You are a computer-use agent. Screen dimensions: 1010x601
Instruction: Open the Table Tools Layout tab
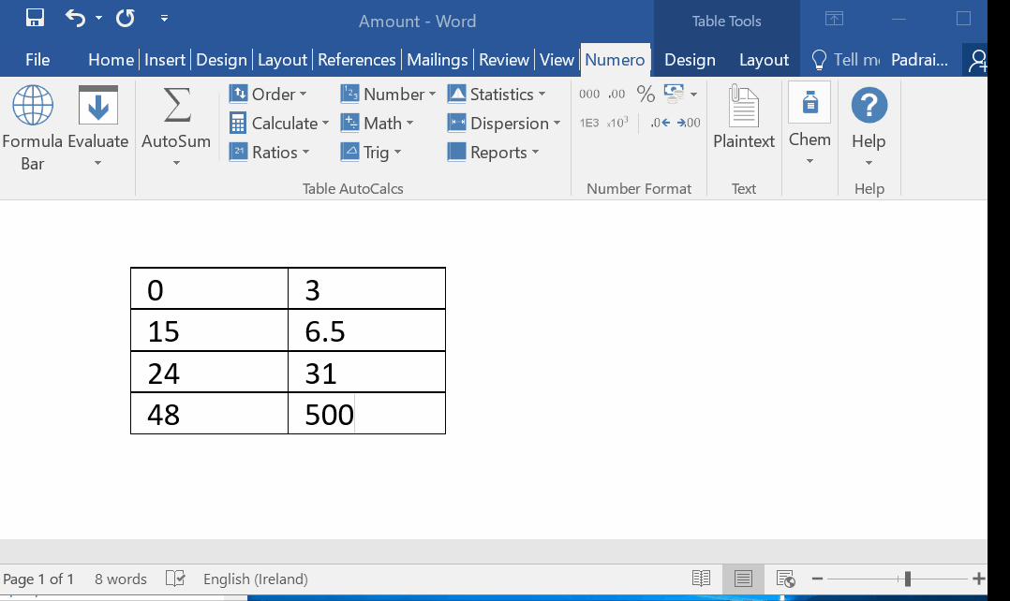(x=763, y=59)
